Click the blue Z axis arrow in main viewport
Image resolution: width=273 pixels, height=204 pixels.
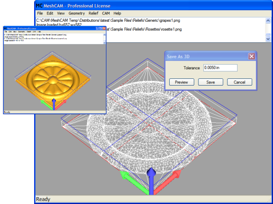(151, 181)
